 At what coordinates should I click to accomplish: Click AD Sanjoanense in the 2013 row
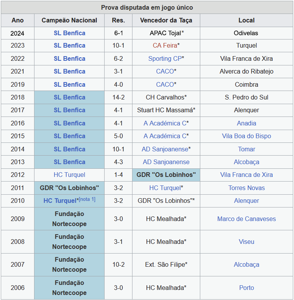coord(166,162)
